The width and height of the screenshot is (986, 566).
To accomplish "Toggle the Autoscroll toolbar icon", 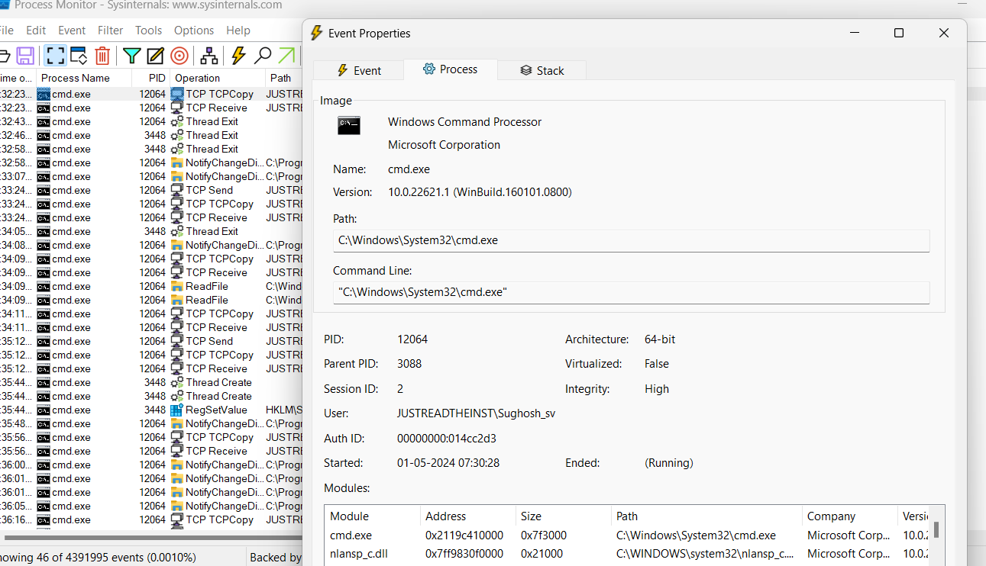I will point(78,56).
